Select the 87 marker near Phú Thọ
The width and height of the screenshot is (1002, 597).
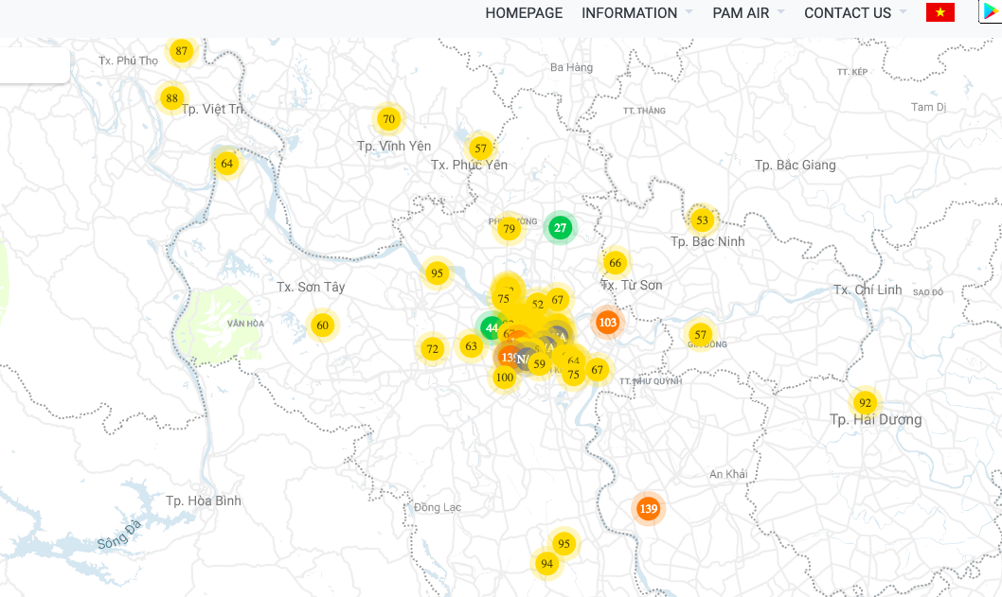tap(182, 51)
